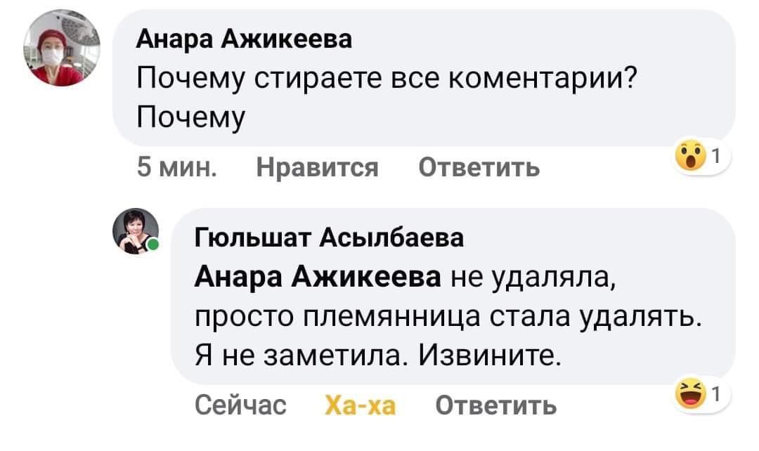
Task: Click Ответить under Гюльшат's reply
Action: tap(496, 405)
